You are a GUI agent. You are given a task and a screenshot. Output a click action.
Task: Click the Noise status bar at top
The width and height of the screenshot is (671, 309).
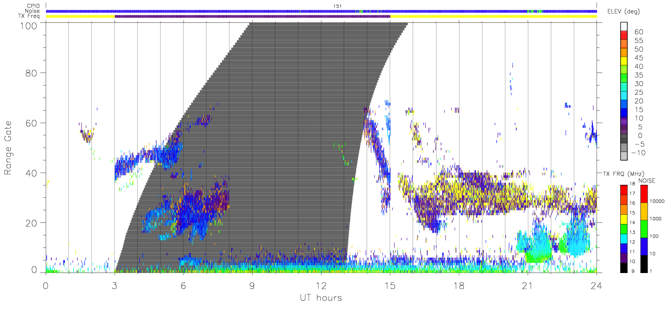(x=321, y=11)
